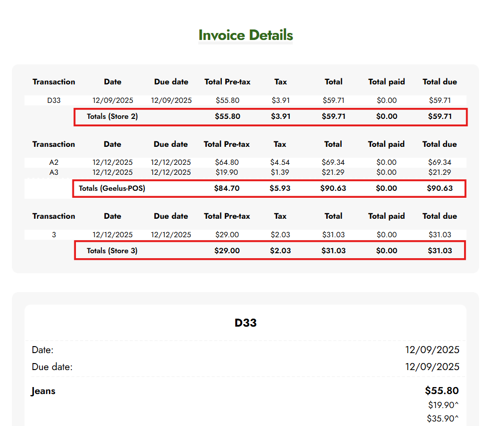This screenshot has width=488, height=426.
Task: Click the Totals (Store 3) row label
Action: pos(112,251)
